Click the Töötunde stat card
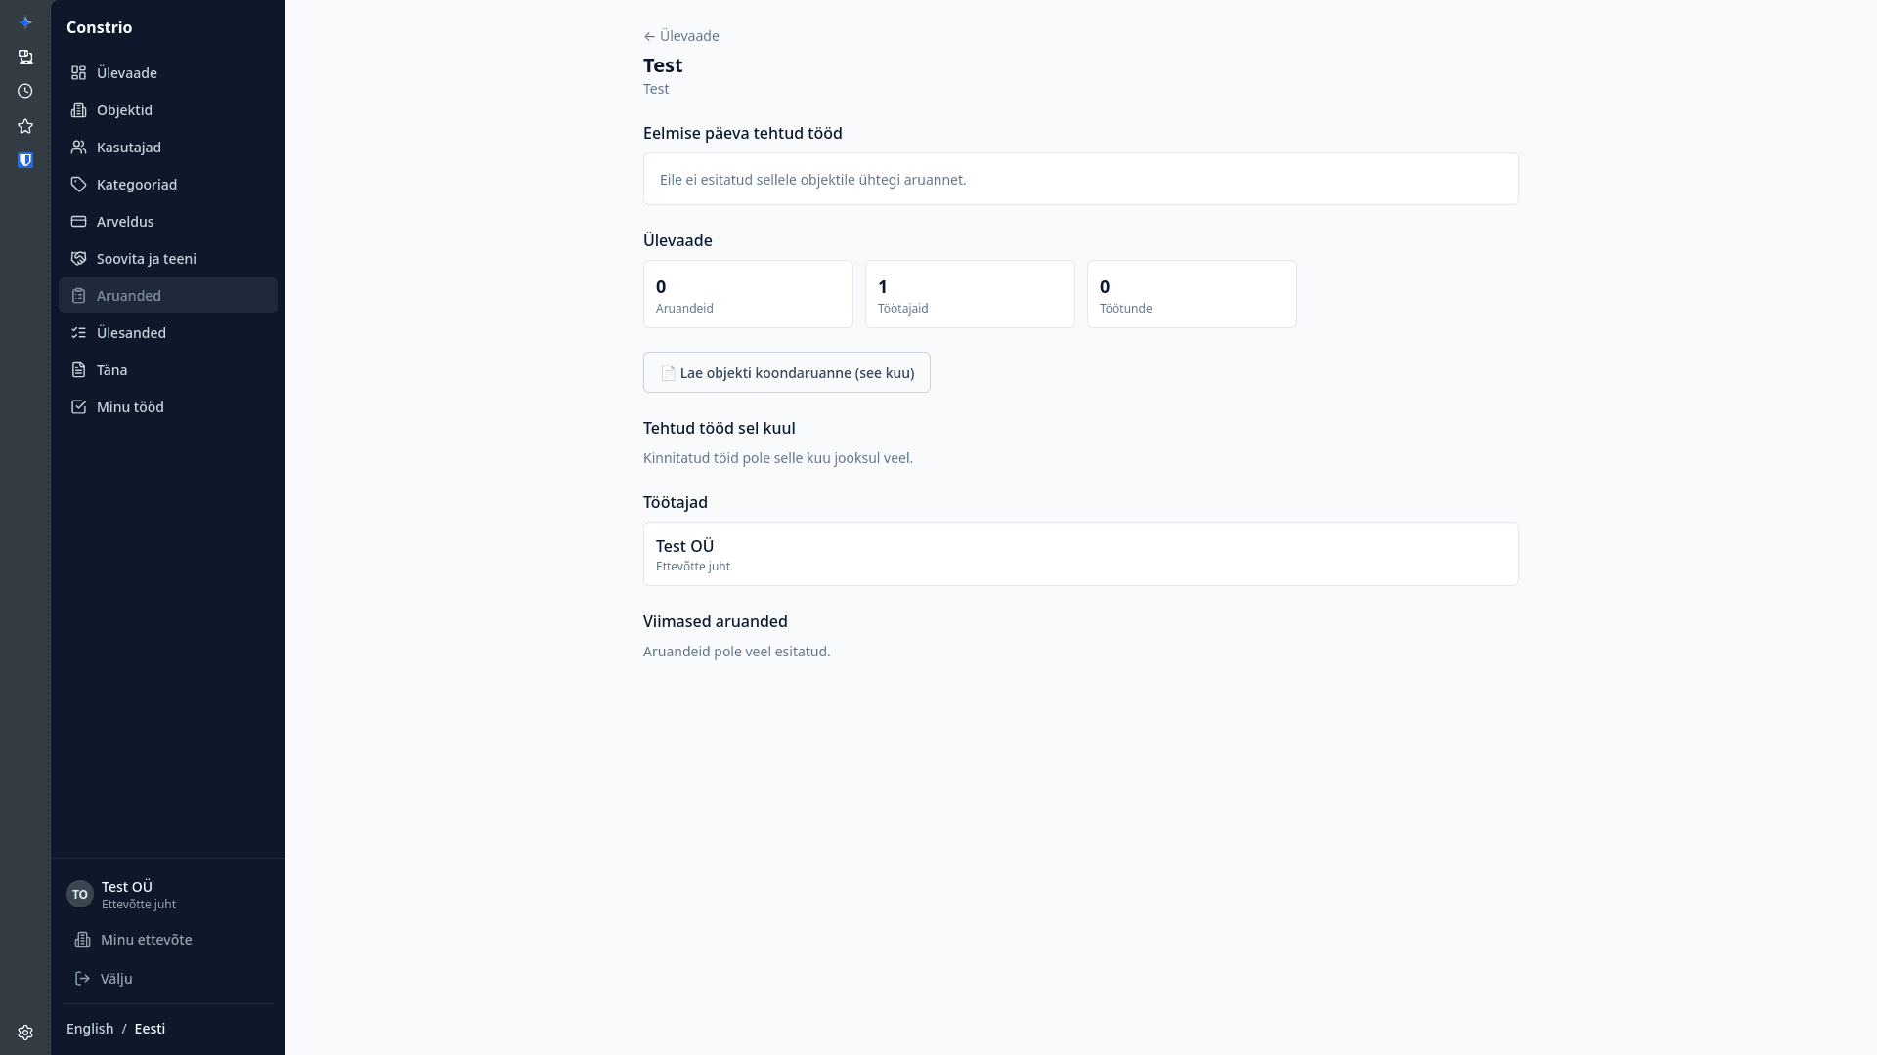The image size is (1877, 1055). click(1192, 294)
